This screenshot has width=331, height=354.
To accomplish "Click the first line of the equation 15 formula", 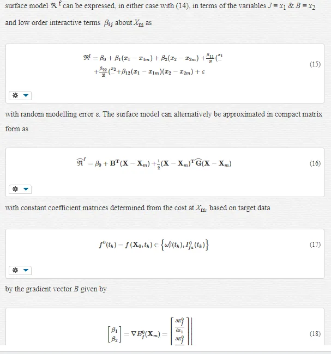I will [153, 58].
